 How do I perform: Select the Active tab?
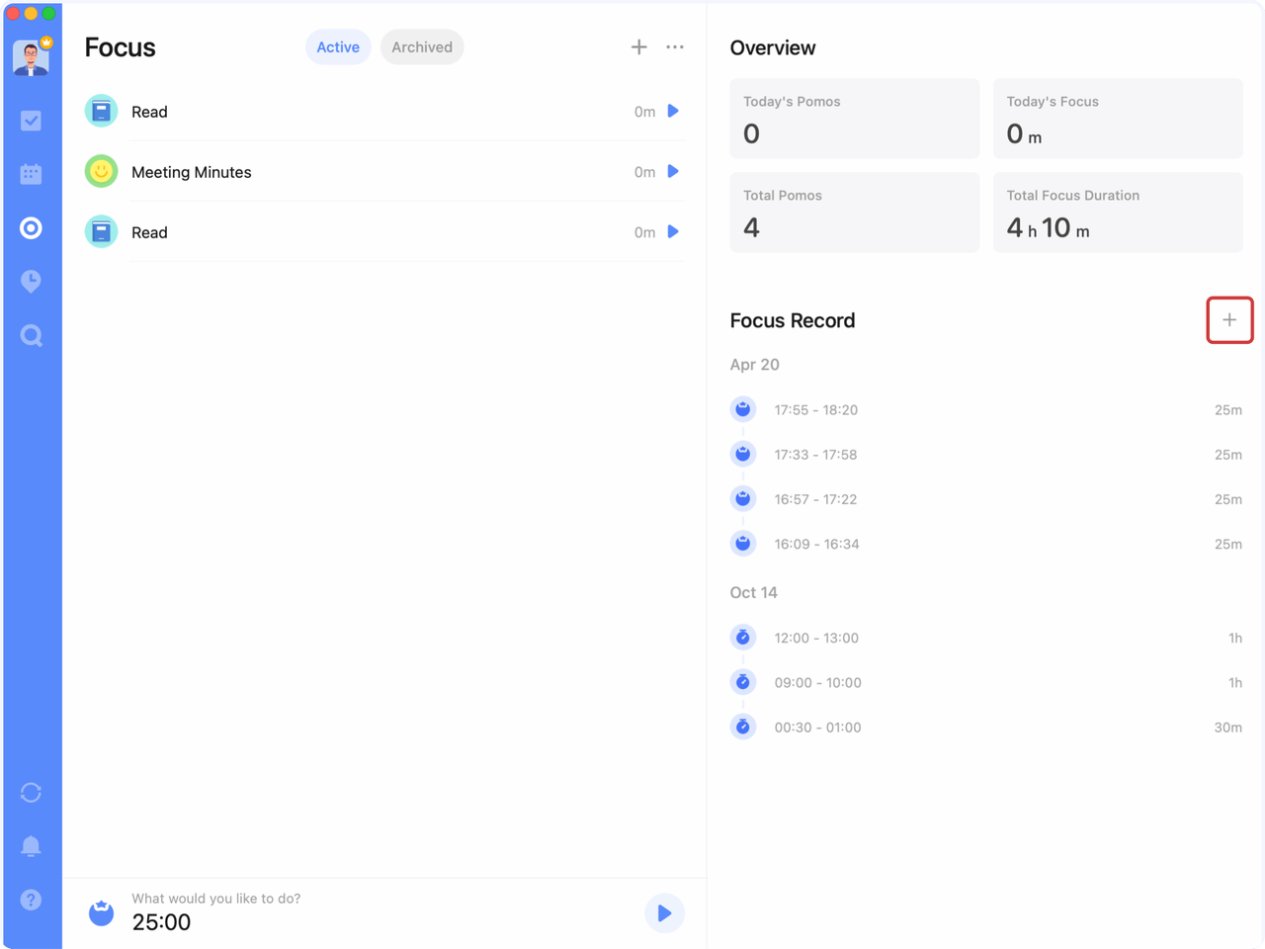pos(338,46)
